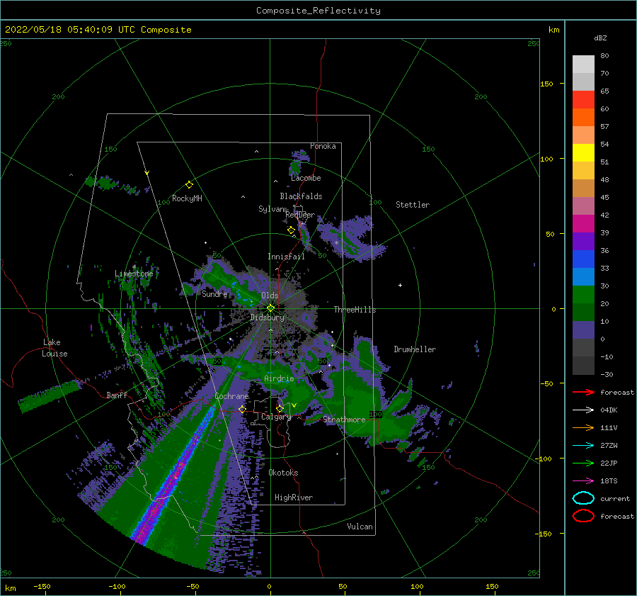Click the red forecast ellipse legend icon
The image size is (637, 596).
coord(583,516)
